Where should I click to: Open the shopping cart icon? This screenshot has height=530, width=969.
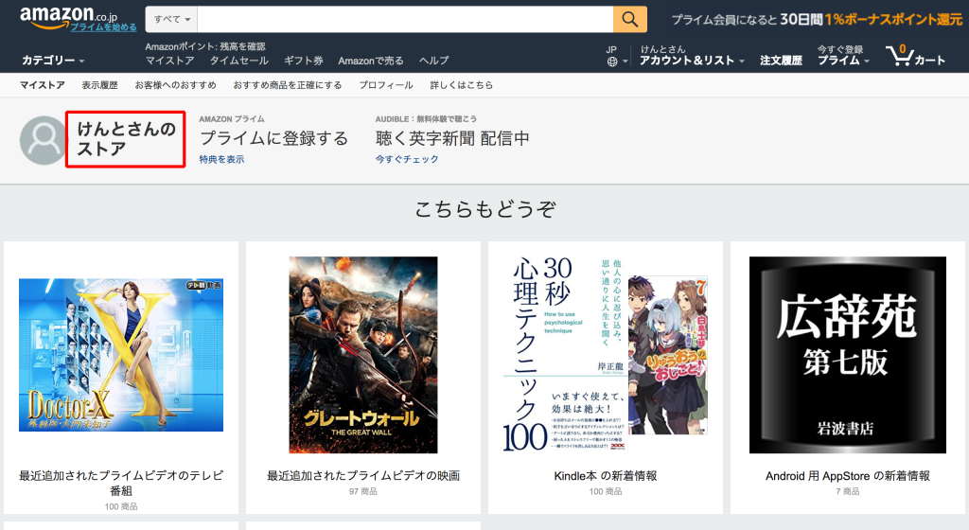(x=899, y=55)
